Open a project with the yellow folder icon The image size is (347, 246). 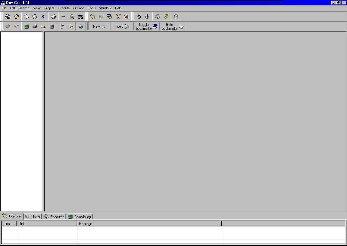16,17
